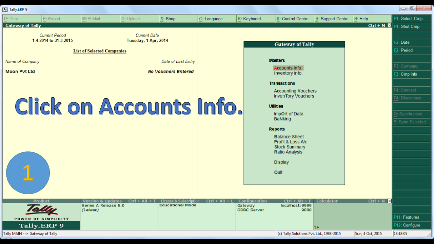This screenshot has height=244, width=434.
Task: Close the Gateway of Tally panel
Action: pos(389,25)
